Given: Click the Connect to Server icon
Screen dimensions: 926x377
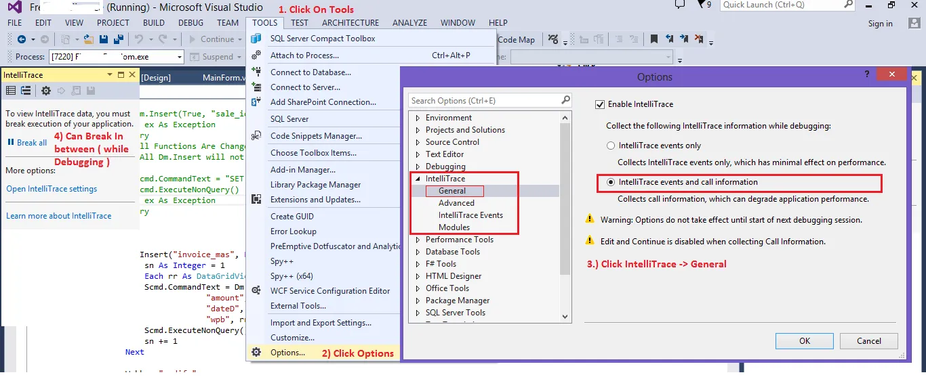Looking at the screenshot, I should point(256,87).
